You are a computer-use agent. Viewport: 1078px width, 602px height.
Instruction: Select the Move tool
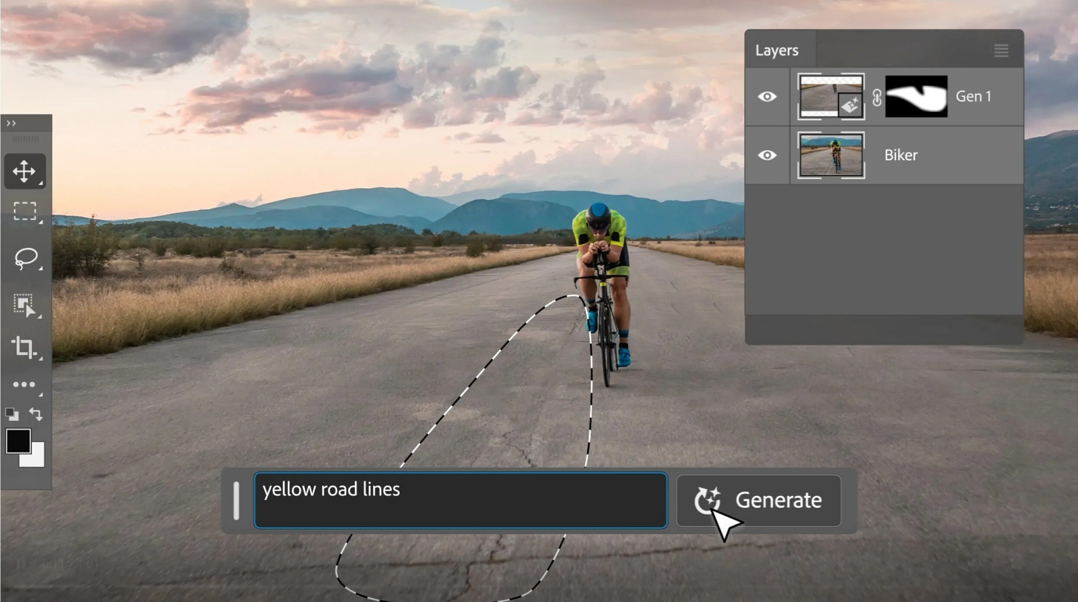pyautogui.click(x=24, y=171)
